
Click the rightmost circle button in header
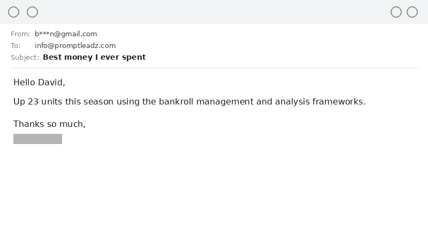(412, 12)
